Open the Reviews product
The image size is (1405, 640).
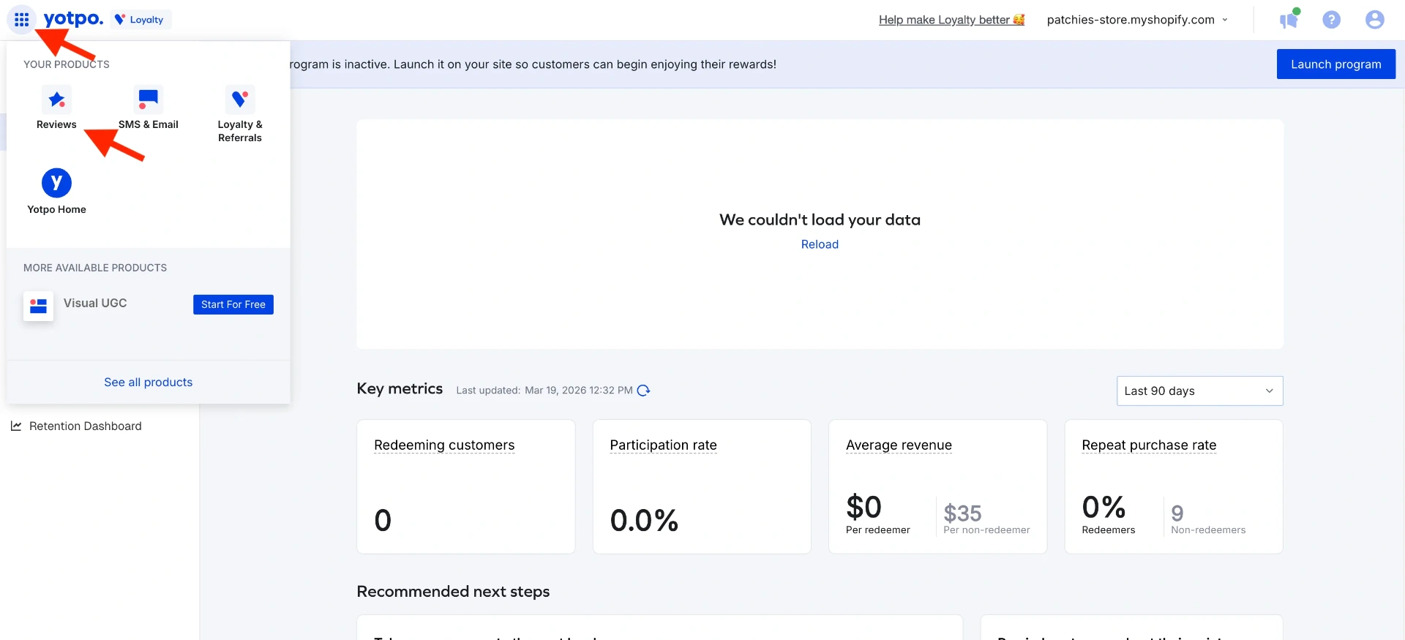(56, 108)
